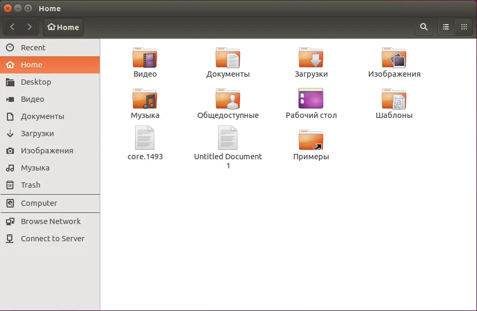Select the Шаблоны folder icon
This screenshot has width=477, height=311.
pyautogui.click(x=394, y=99)
